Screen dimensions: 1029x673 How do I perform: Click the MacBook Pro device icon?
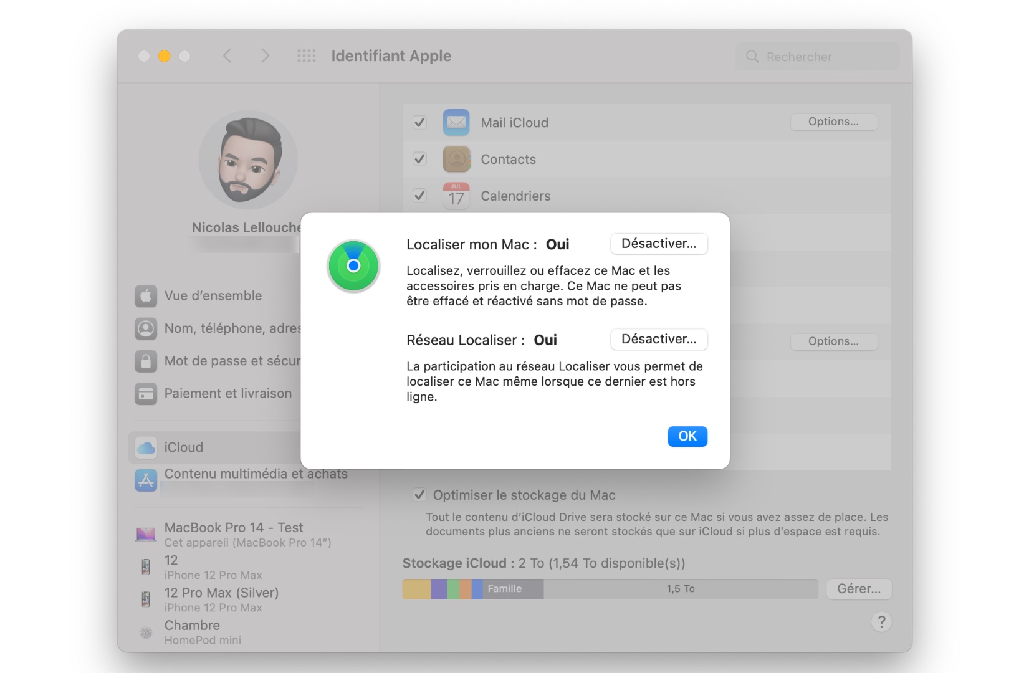point(146,534)
